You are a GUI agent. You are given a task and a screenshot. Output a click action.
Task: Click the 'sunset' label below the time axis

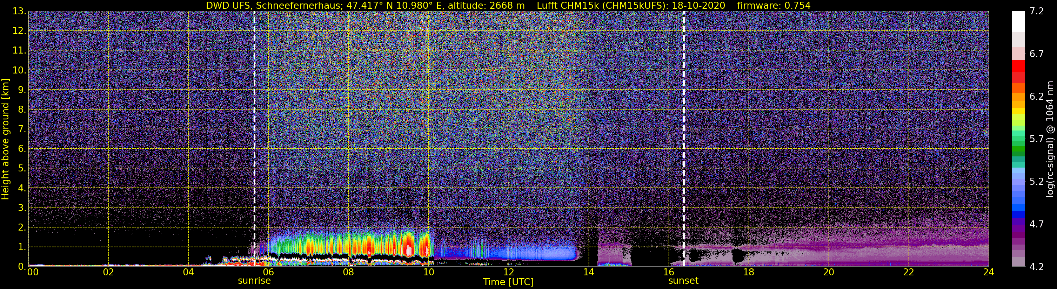click(683, 281)
